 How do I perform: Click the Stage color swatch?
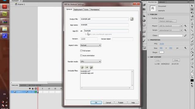point(161,52)
